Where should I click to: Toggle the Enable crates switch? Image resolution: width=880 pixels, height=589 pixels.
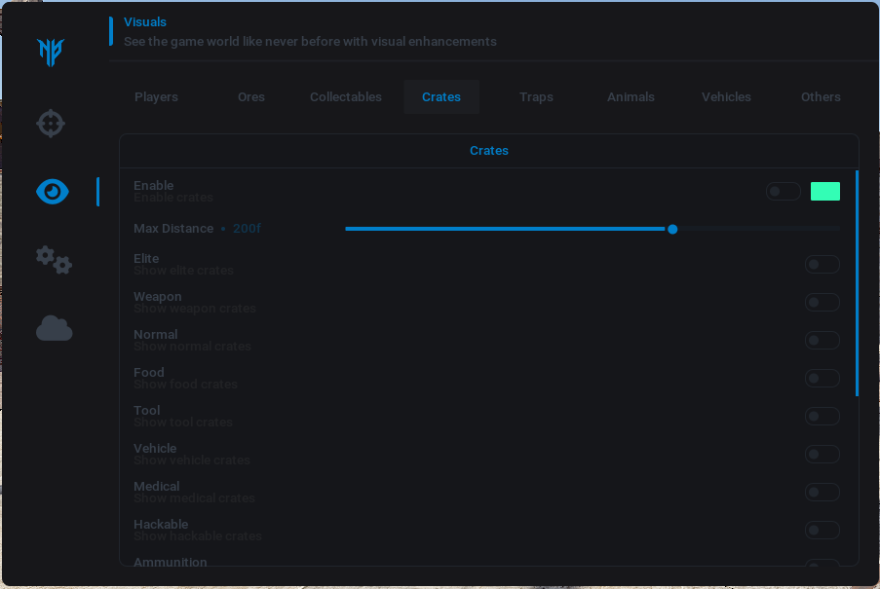point(783,192)
